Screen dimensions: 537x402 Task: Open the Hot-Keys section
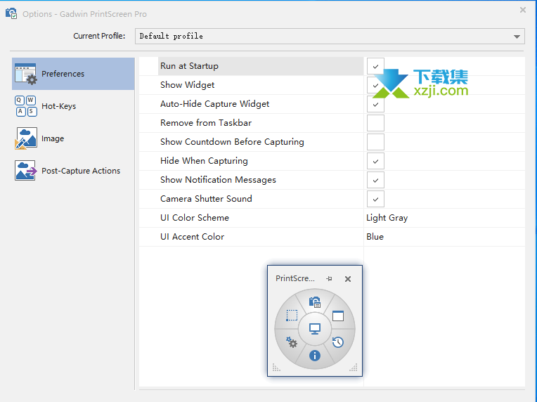tap(73, 106)
